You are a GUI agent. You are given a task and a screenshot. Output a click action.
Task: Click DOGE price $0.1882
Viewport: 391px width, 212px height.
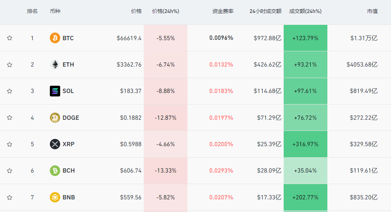pos(131,118)
